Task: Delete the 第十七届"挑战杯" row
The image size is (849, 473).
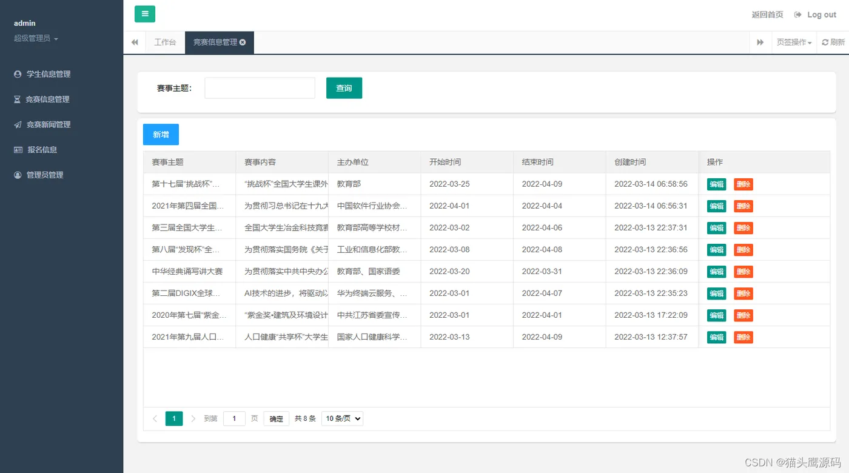Action: tap(743, 184)
